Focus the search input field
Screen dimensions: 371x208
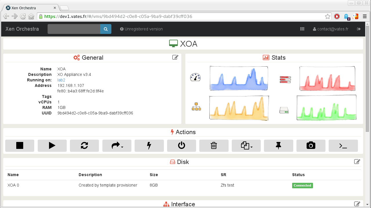[74, 29]
